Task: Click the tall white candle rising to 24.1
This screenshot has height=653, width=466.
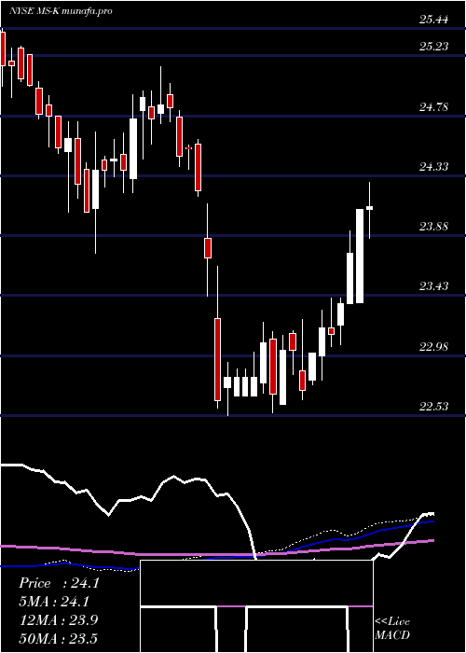Action: point(360,257)
